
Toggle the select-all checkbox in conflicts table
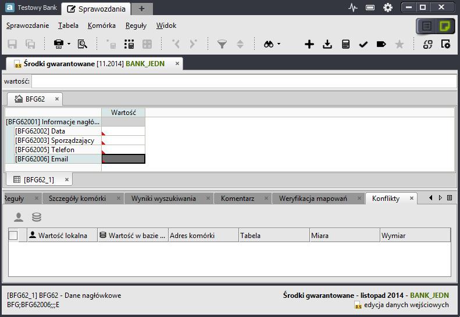coord(13,235)
